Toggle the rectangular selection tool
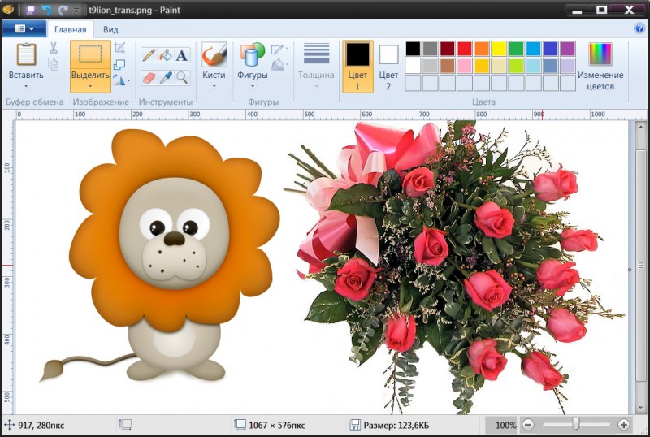650x437 pixels. [90, 54]
